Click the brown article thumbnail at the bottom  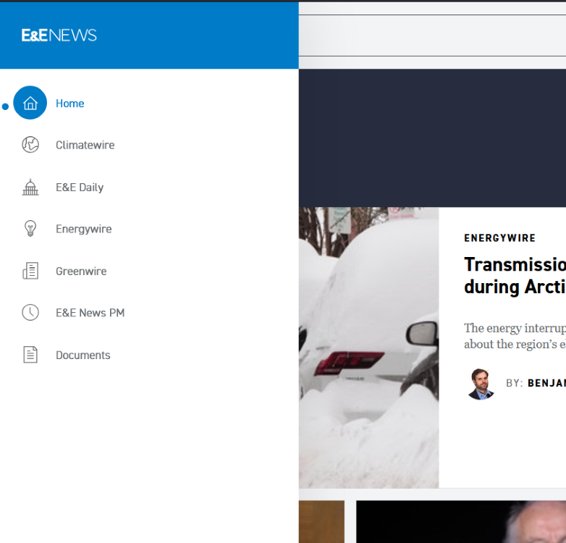pyautogui.click(x=321, y=522)
